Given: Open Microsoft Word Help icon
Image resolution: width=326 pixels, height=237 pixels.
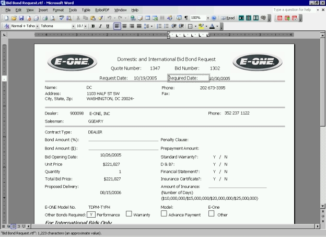Looking at the screenshot, I should (x=214, y=18).
